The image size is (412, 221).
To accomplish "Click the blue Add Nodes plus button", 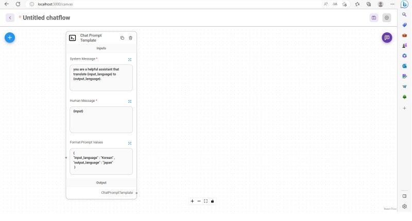I will (x=10, y=38).
